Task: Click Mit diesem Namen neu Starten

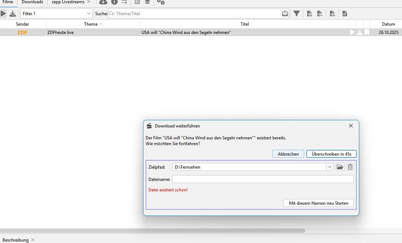Action: [x=318, y=203]
